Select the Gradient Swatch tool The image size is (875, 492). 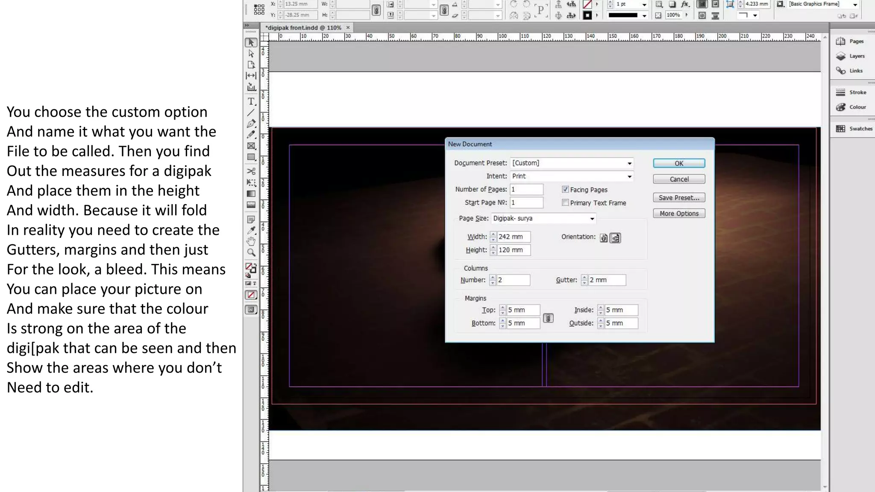[x=251, y=194]
